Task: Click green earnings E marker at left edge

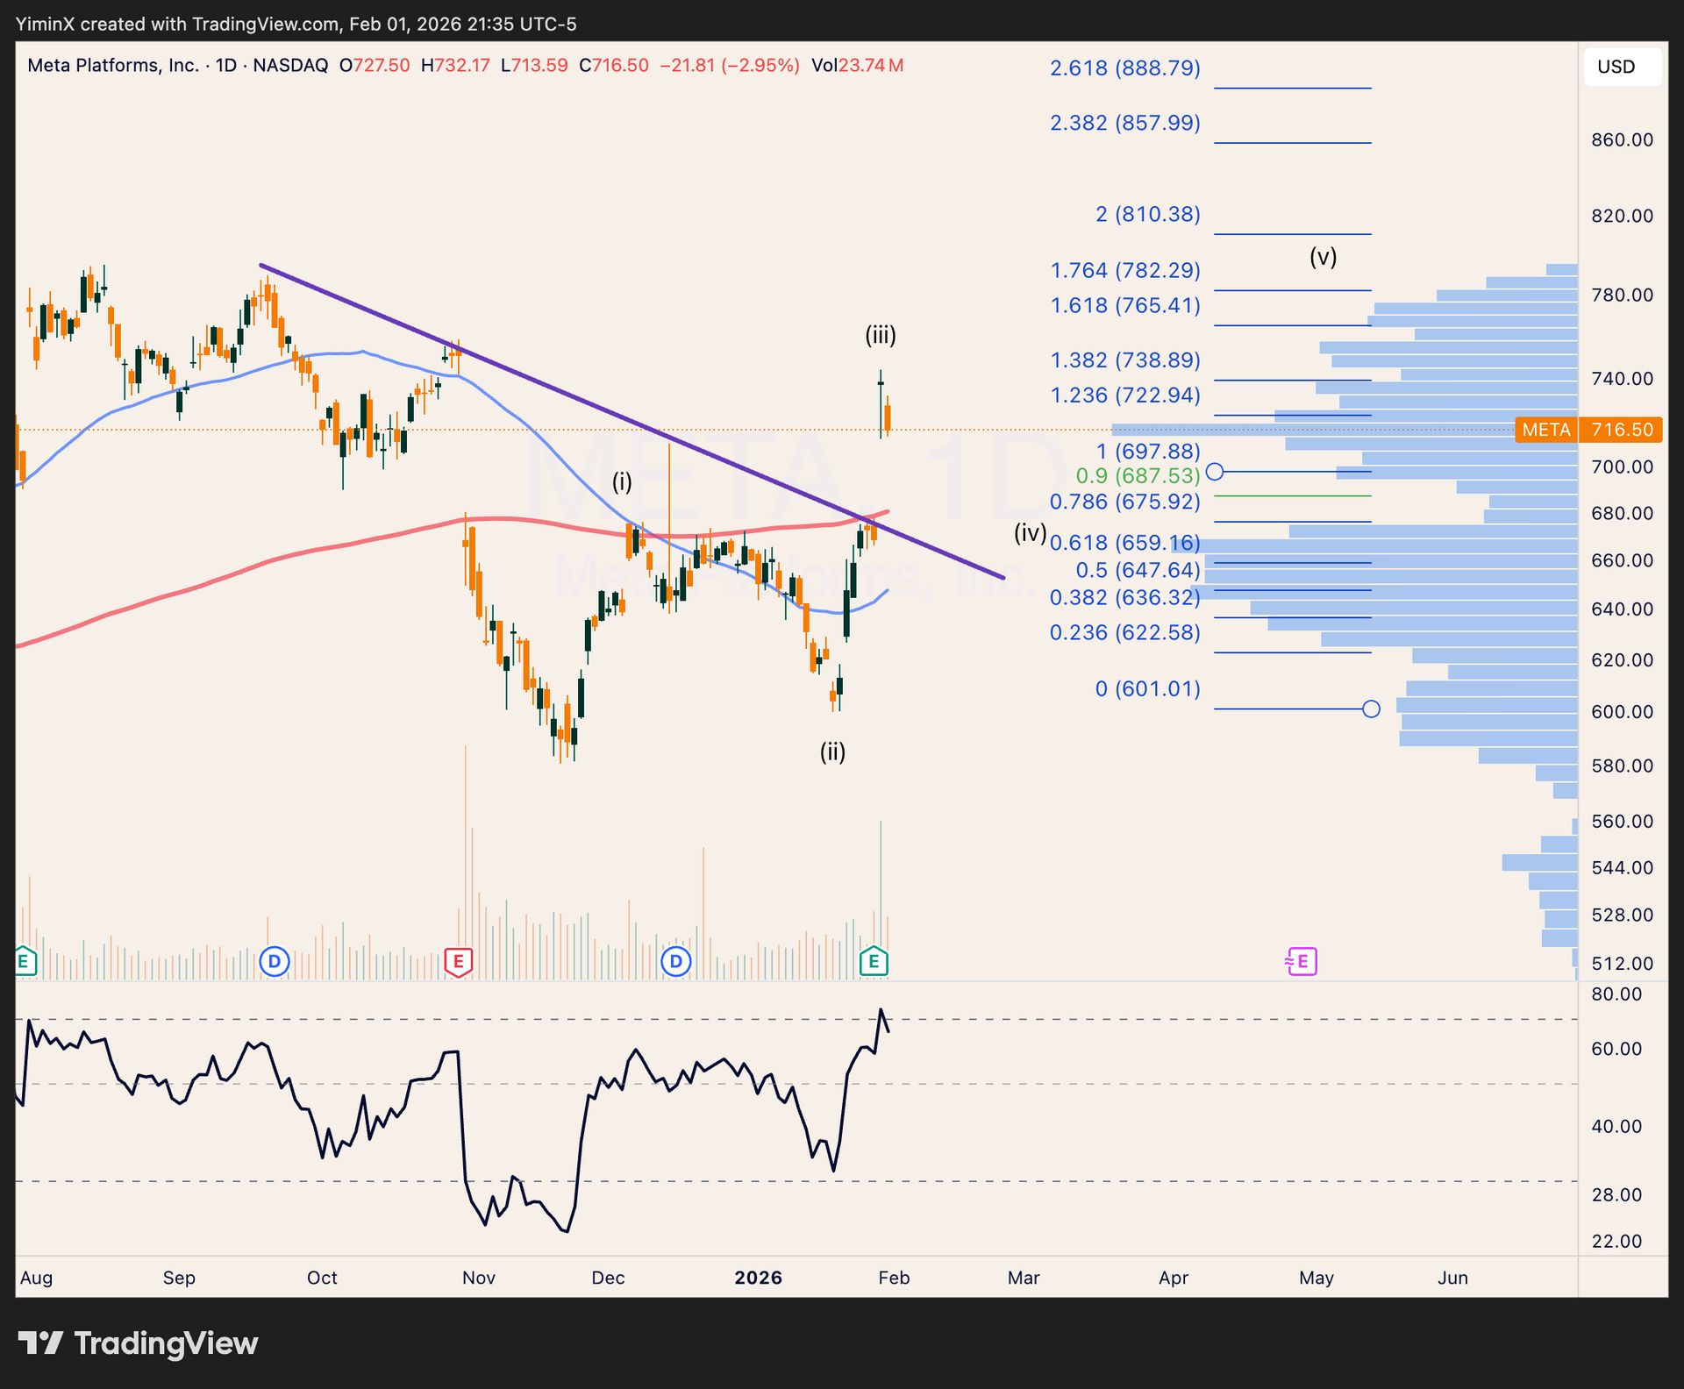Action: point(25,962)
